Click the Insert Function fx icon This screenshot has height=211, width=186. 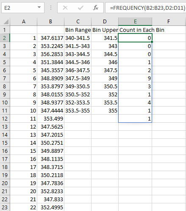[96, 8]
